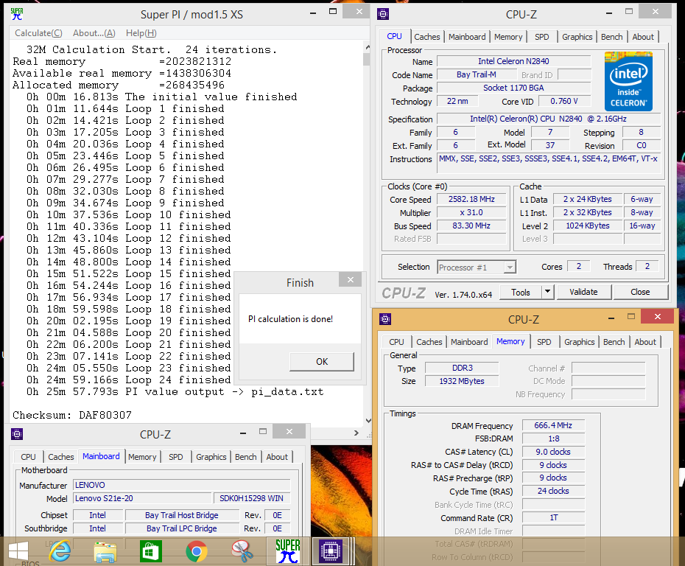Open Snipping Tool from taskbar
685x566 pixels.
click(x=242, y=551)
